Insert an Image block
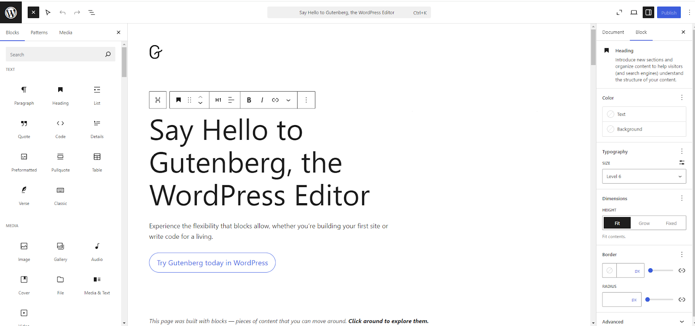This screenshot has height=326, width=695. pyautogui.click(x=24, y=251)
